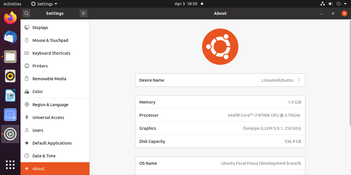
Task: Select the Printers icon in sidebar
Action: pos(26,66)
